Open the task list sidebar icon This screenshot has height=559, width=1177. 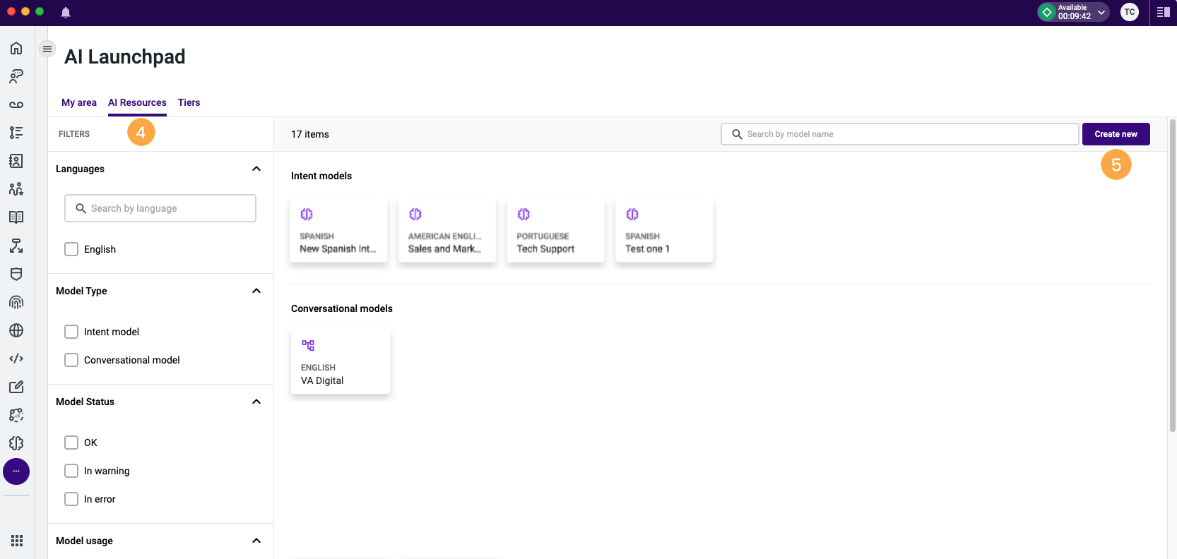(16, 133)
